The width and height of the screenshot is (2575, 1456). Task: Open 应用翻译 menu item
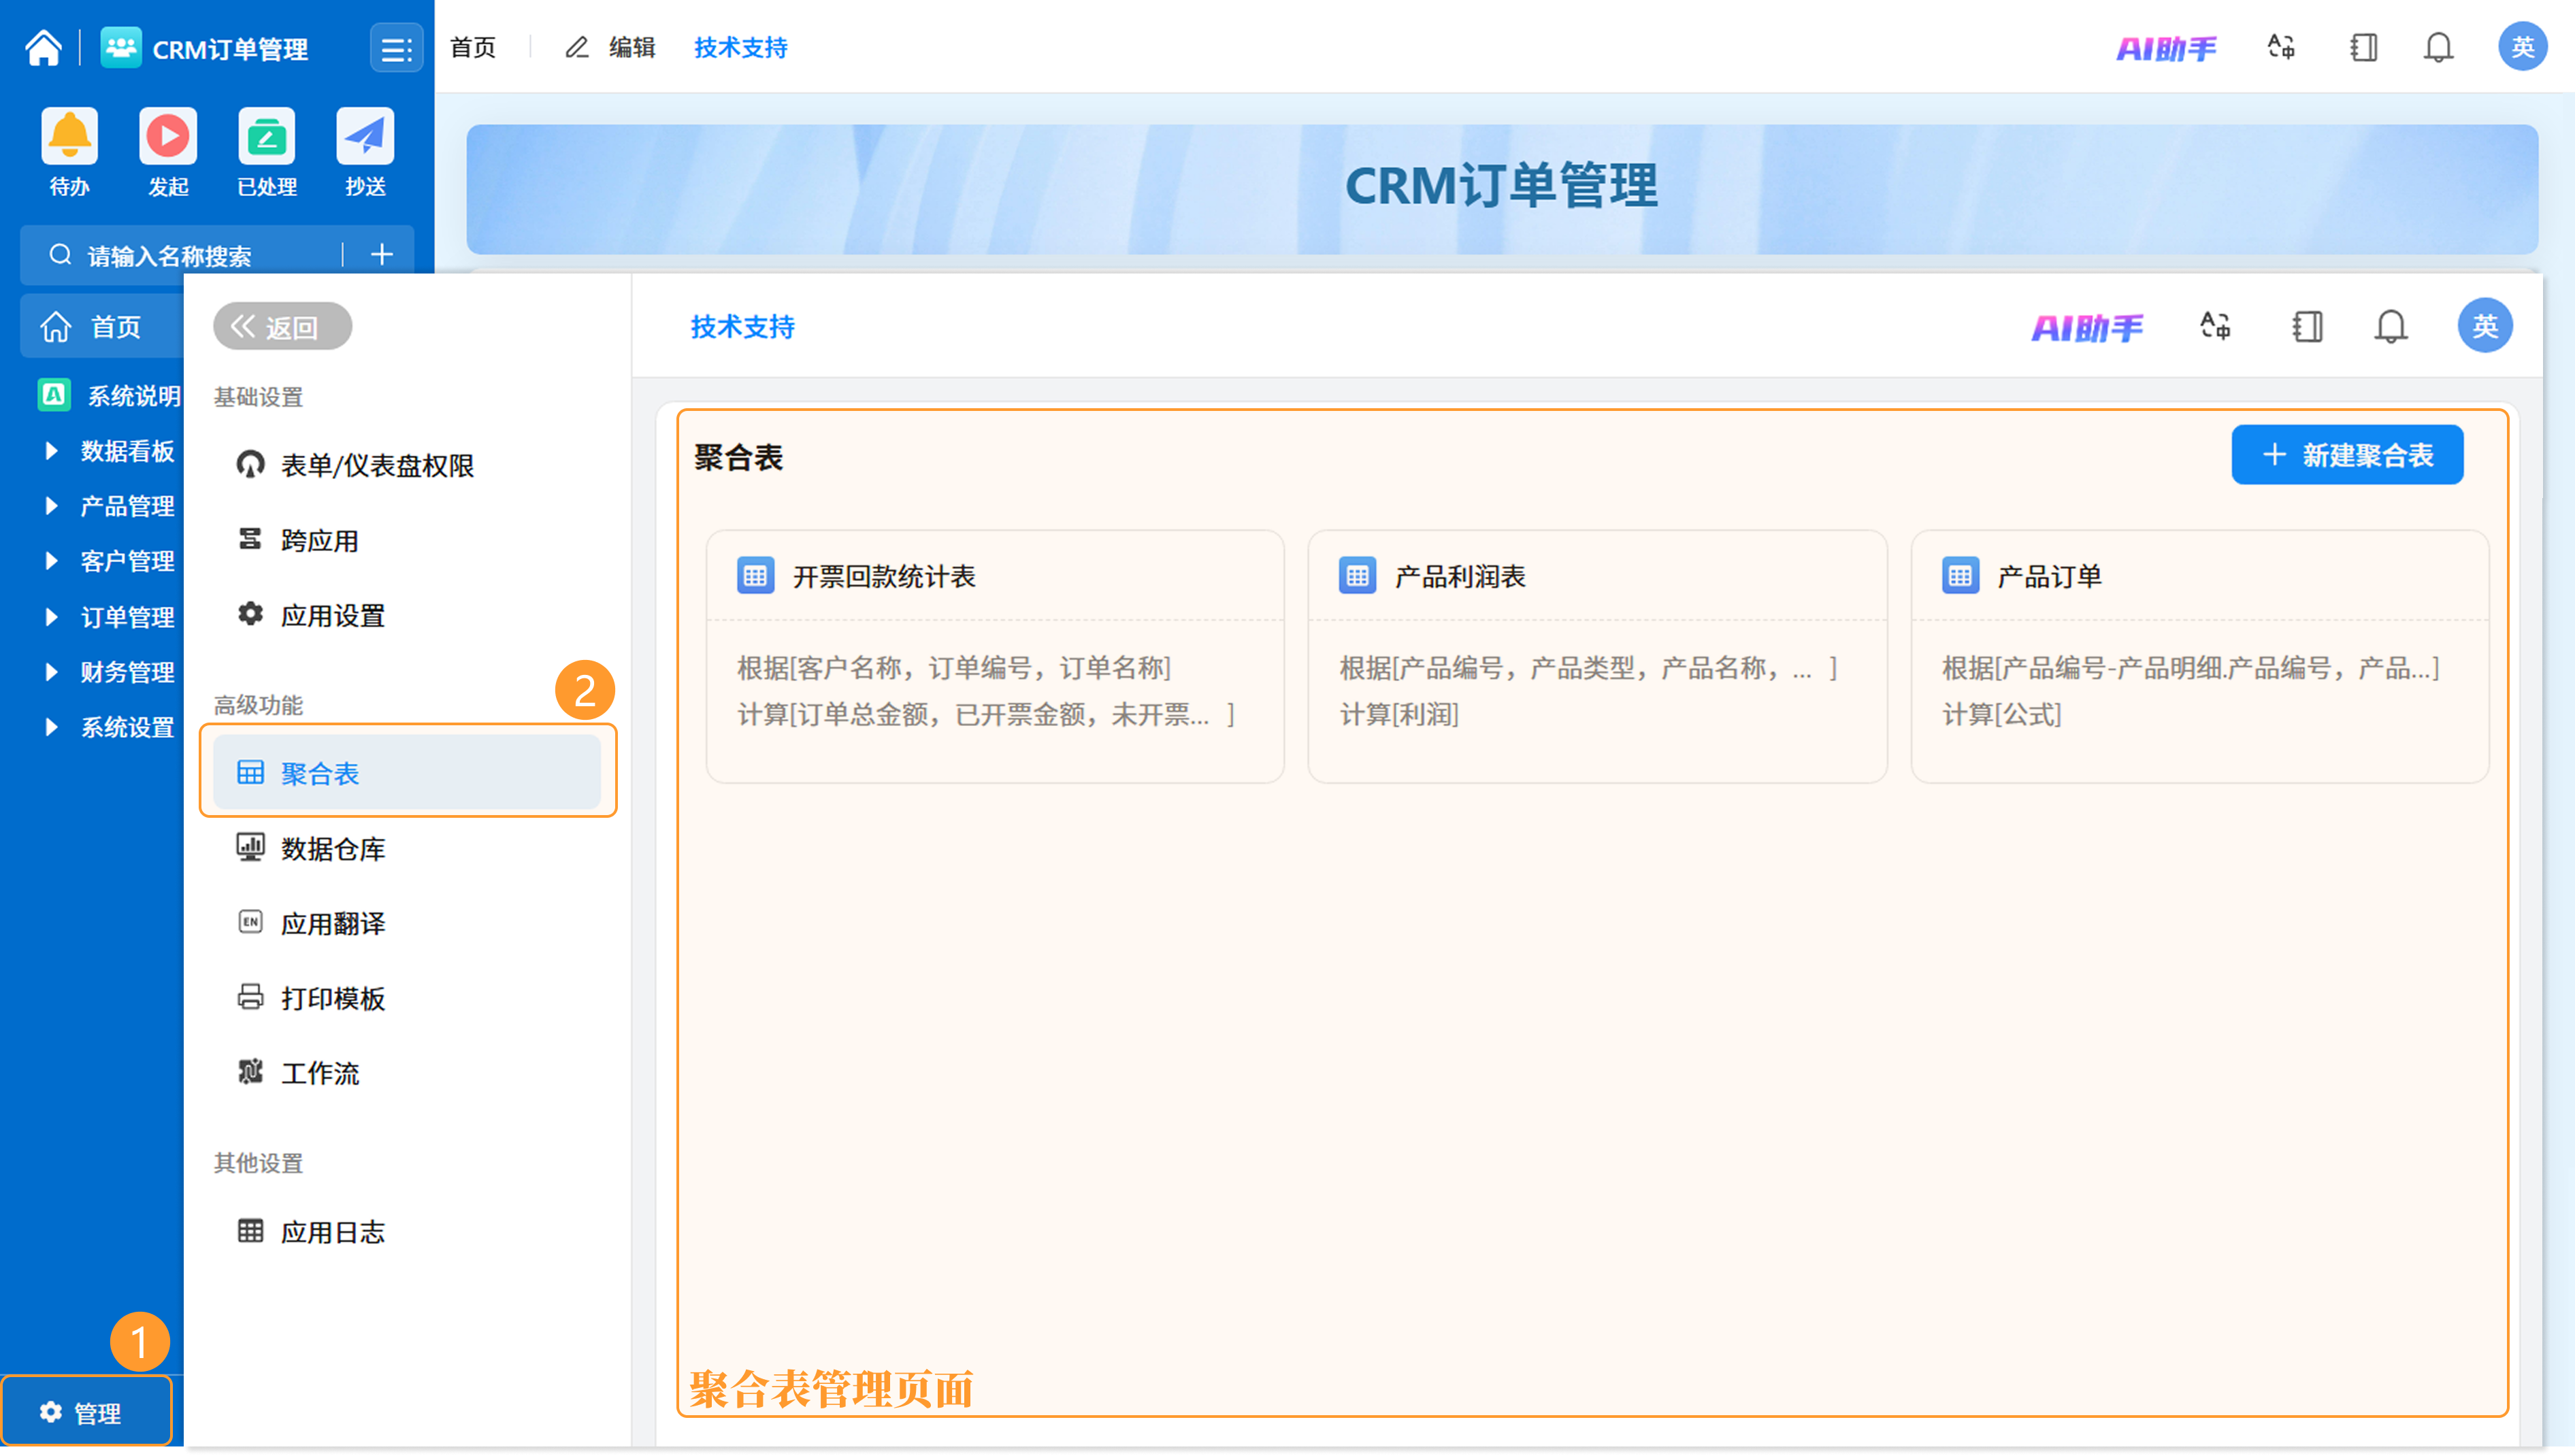[x=407, y=923]
